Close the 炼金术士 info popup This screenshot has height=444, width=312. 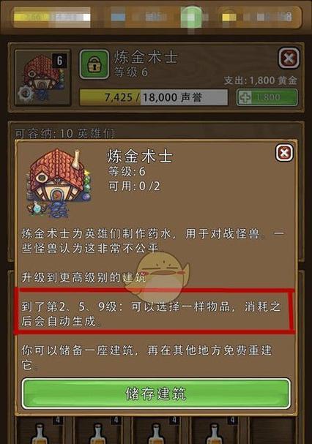[x=284, y=153]
